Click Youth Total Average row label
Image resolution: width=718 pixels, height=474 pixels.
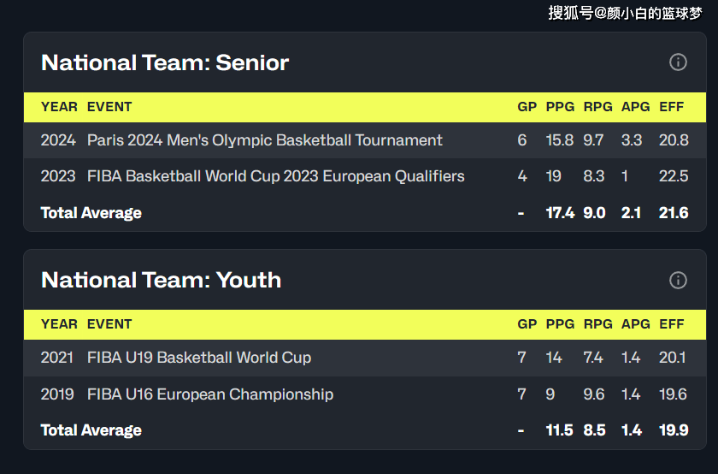91,430
